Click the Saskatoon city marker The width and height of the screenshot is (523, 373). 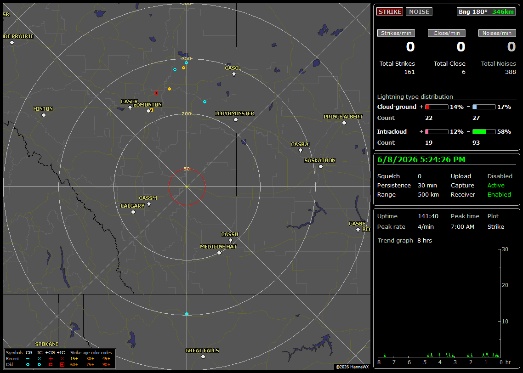tap(320, 166)
